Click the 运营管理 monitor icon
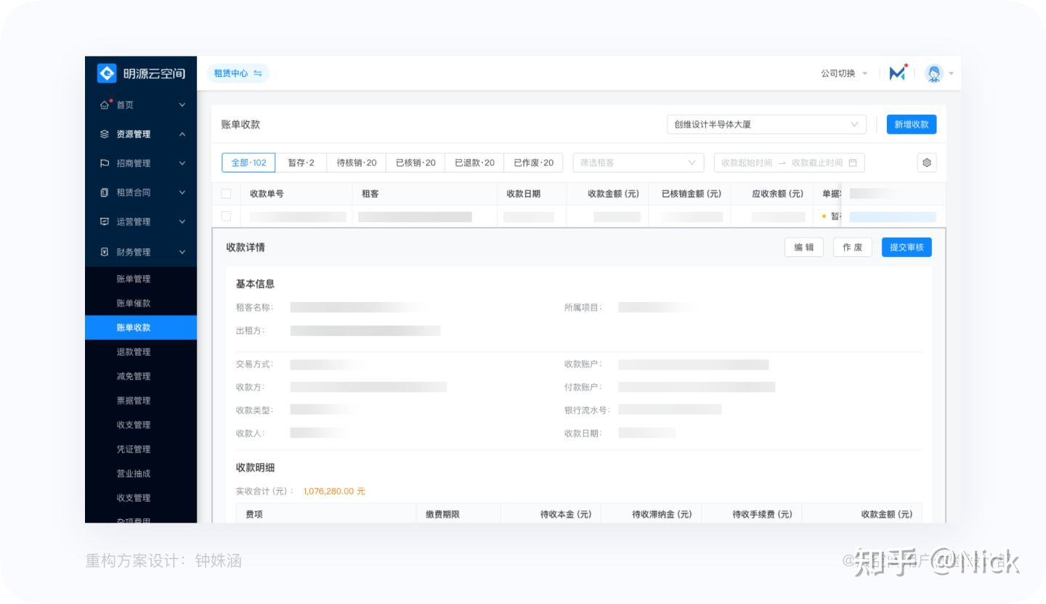The height and width of the screenshot is (604, 1046). click(105, 221)
